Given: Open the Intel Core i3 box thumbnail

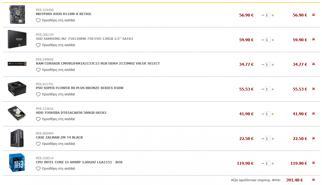Looking at the screenshot, I should (x=17, y=163).
